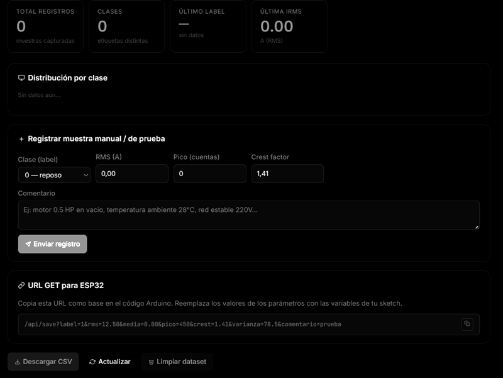Image resolution: width=503 pixels, height=378 pixels.
Task: Click the 'Sin datos aún...' text
Action: 39,95
